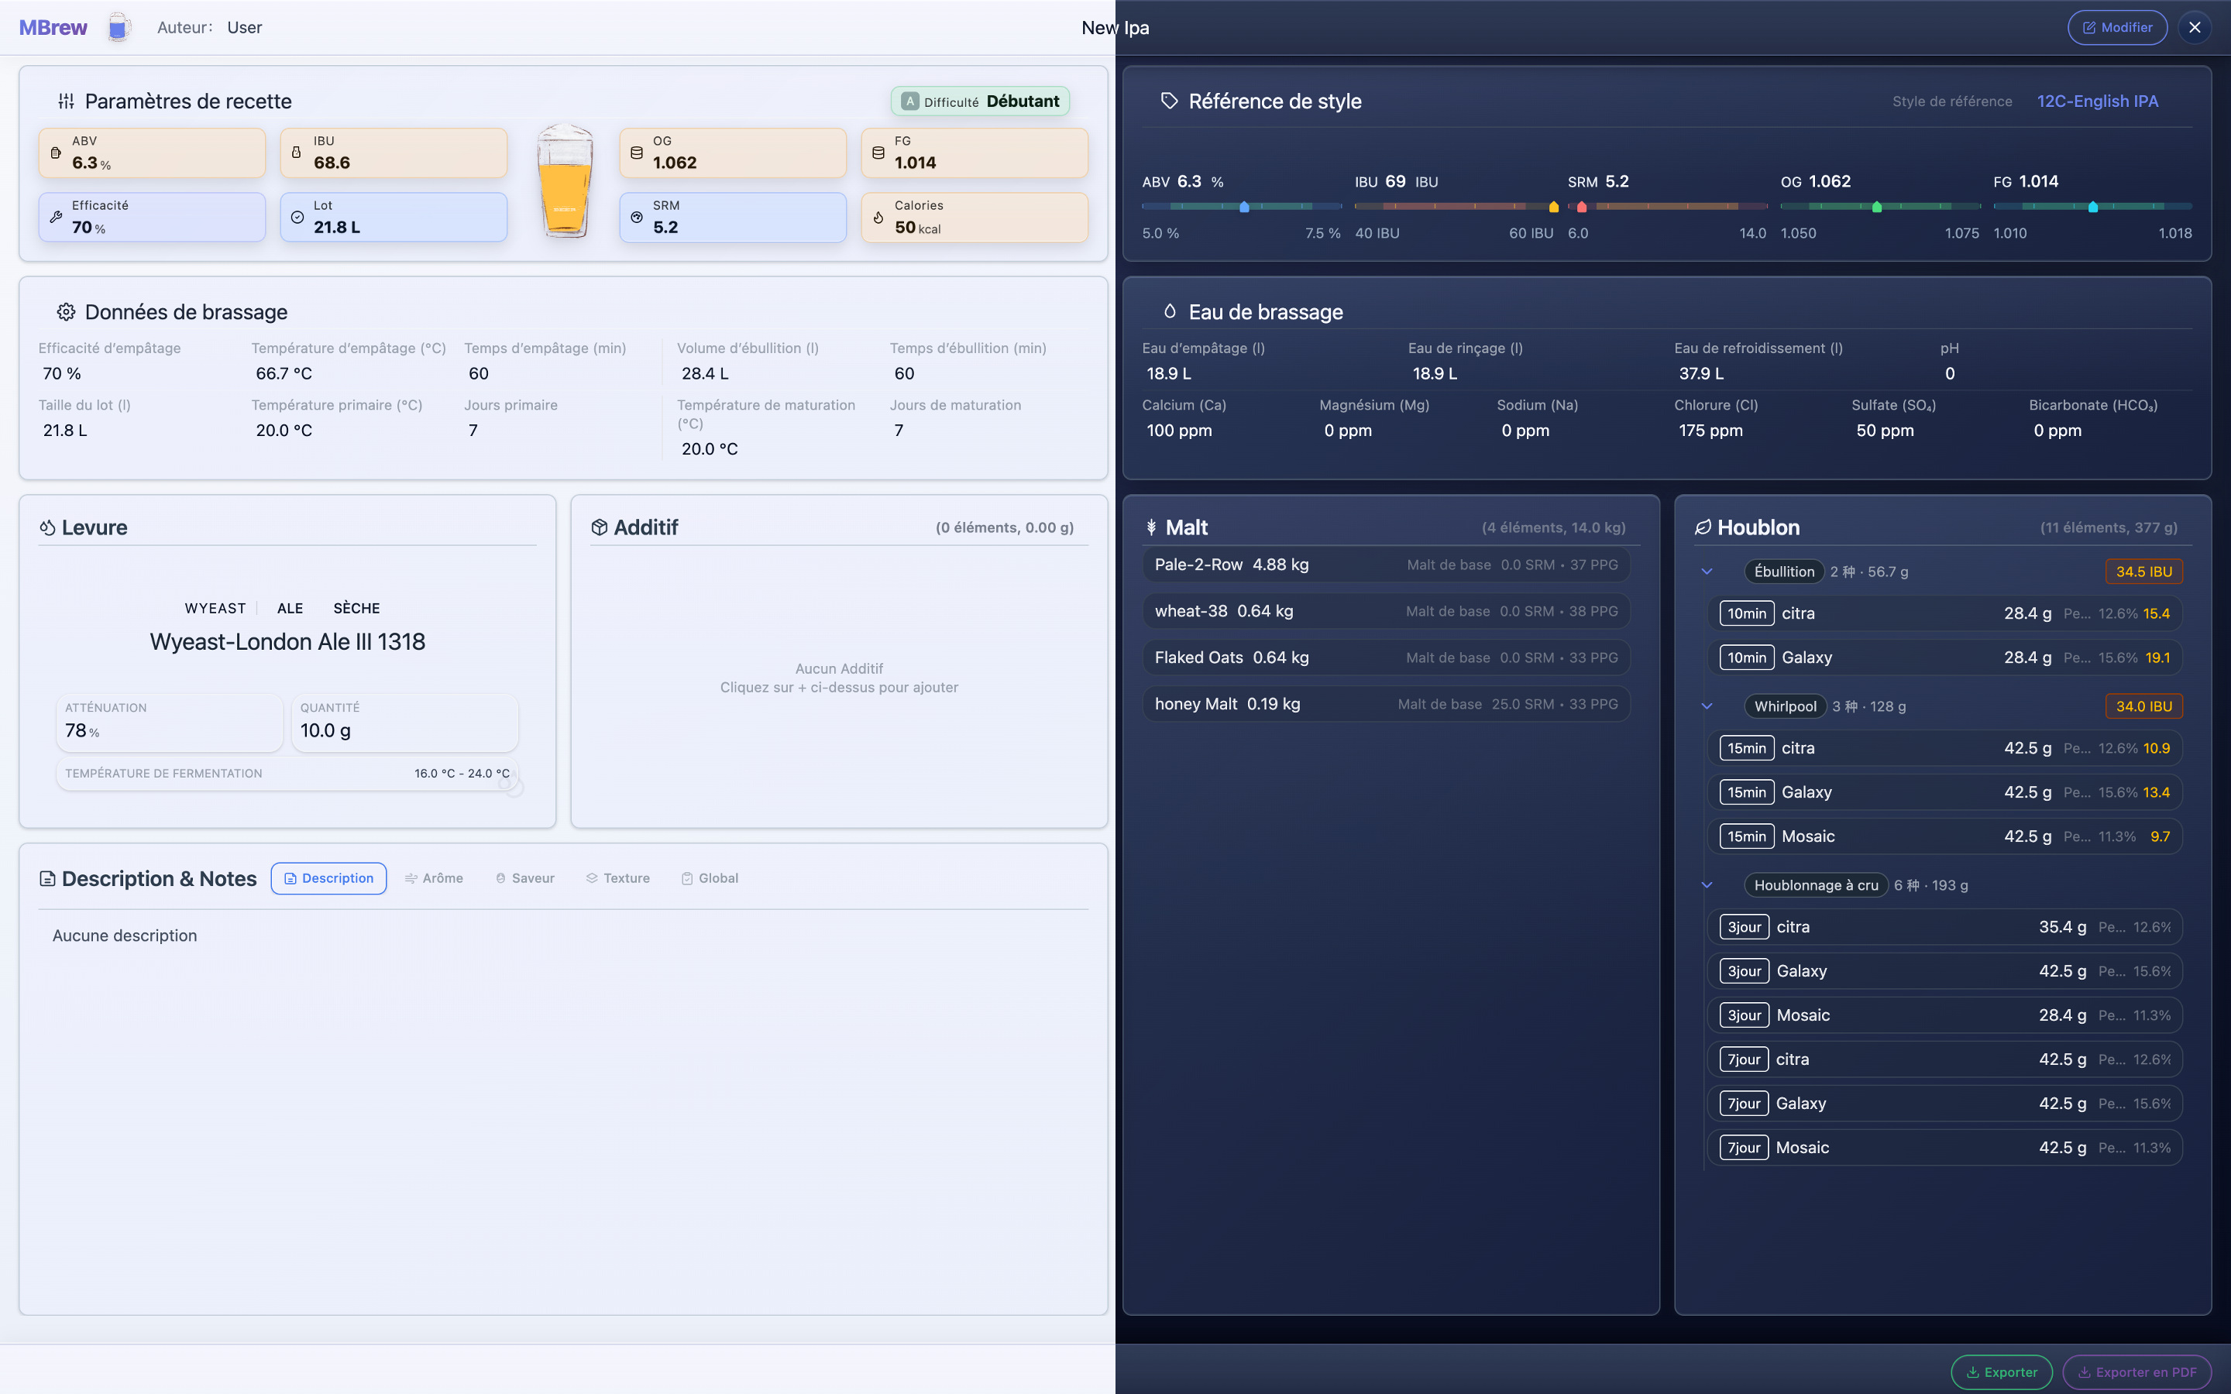
Task: Click Exporter en PDF button
Action: click(2136, 1372)
